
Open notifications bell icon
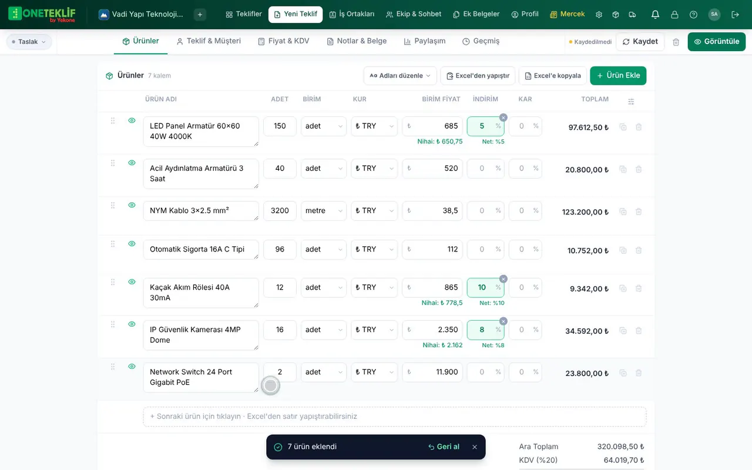[656, 14]
